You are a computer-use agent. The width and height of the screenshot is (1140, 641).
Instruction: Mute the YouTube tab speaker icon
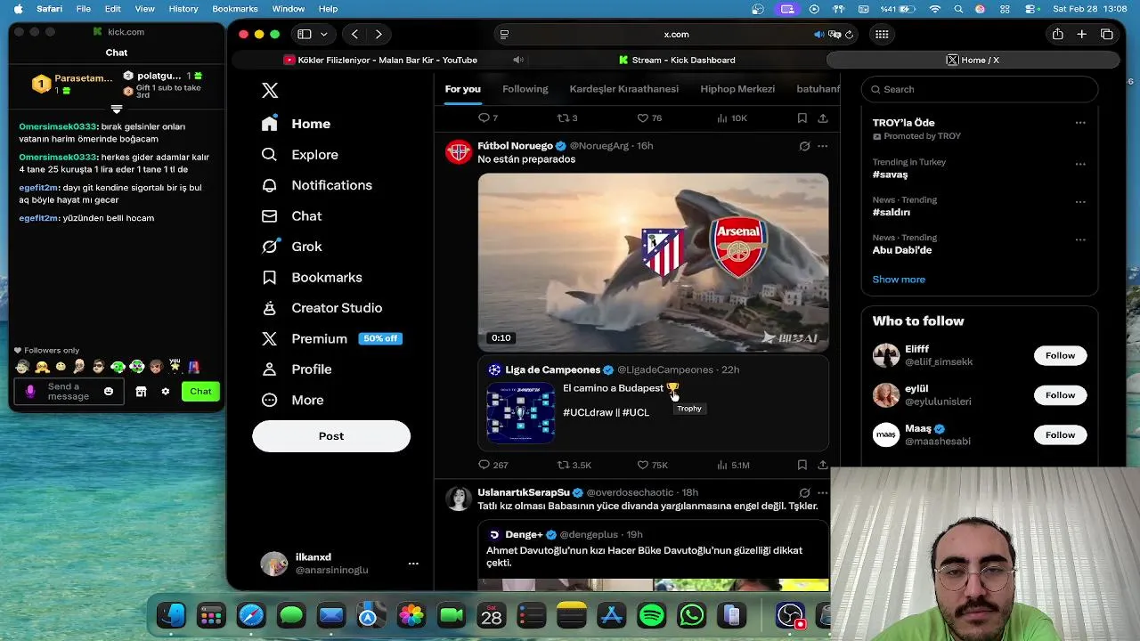tap(517, 60)
